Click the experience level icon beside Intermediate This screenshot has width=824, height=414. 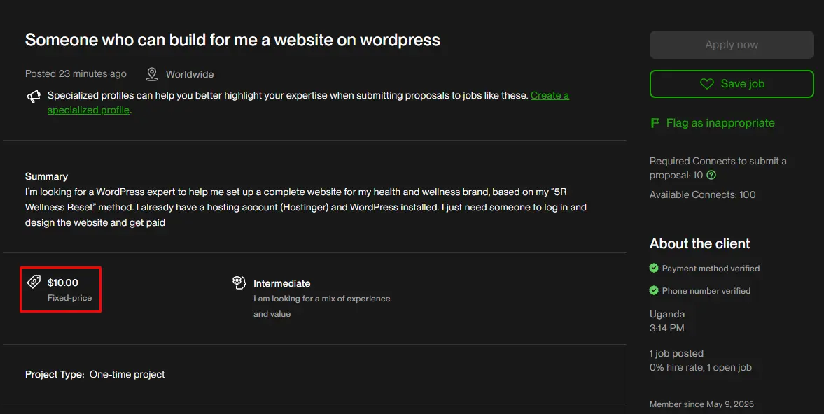(239, 283)
